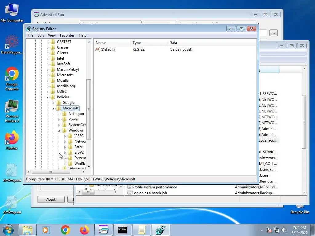315x236 pixels.
Task: Click the (Default) value icon
Action: point(98,49)
